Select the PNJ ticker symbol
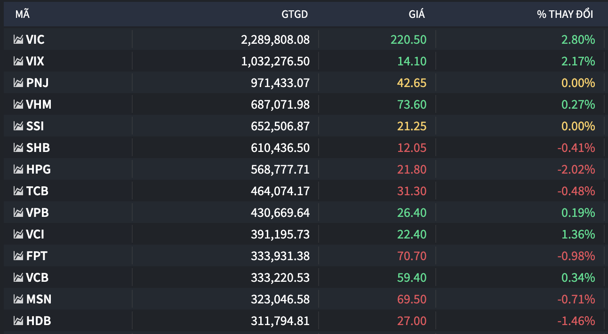Viewport: 608px width, 334px height. [38, 83]
